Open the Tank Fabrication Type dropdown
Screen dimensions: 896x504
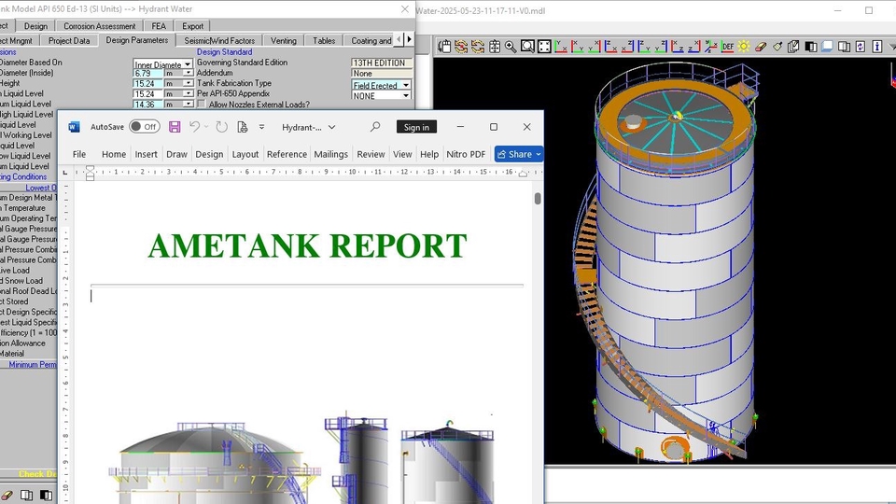[405, 85]
